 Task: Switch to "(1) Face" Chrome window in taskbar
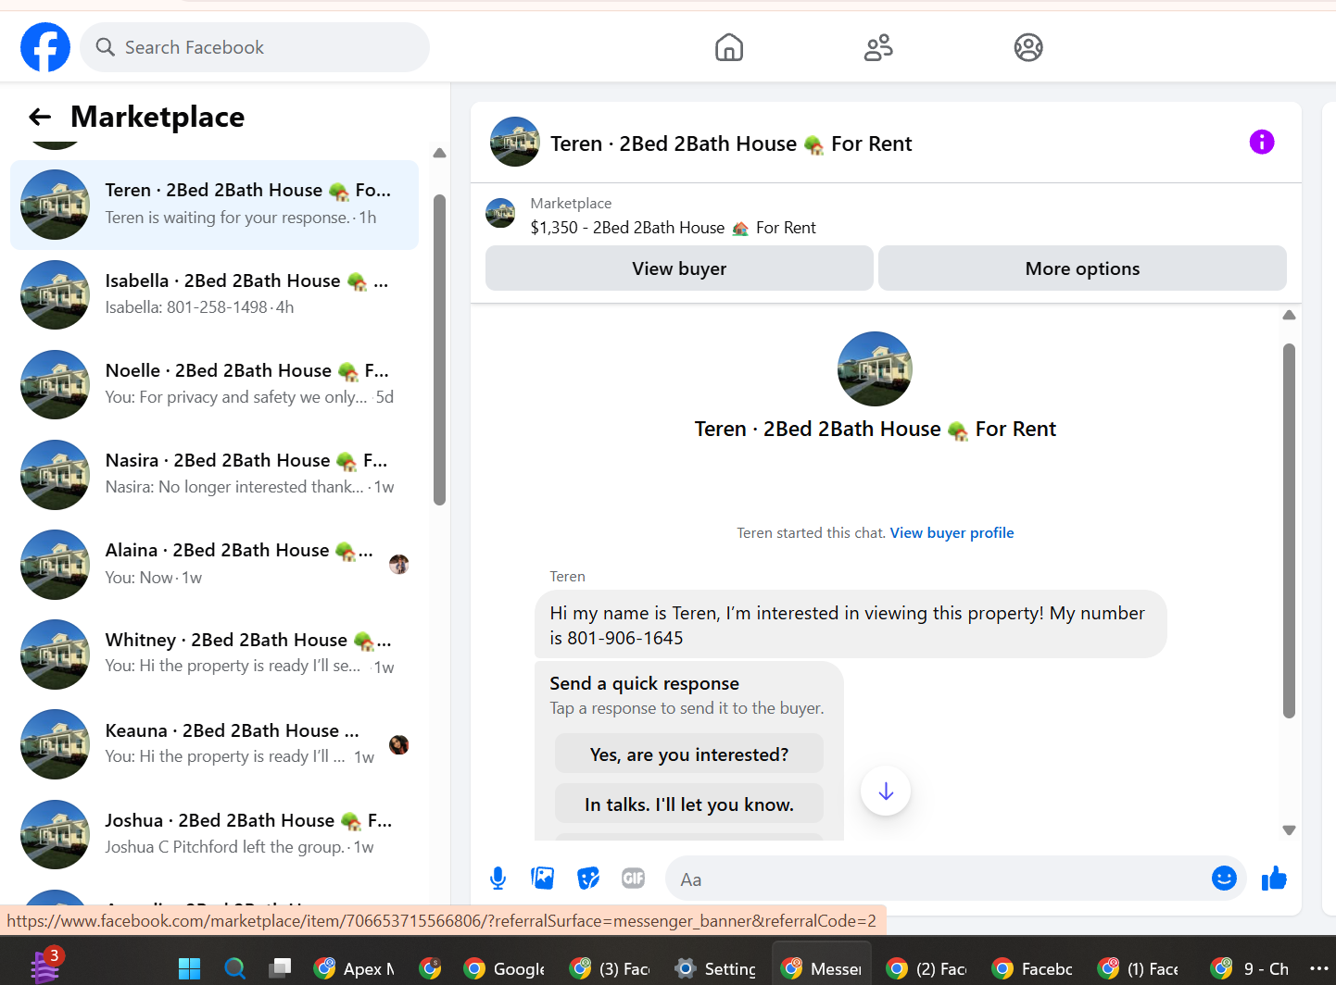[x=1138, y=968]
